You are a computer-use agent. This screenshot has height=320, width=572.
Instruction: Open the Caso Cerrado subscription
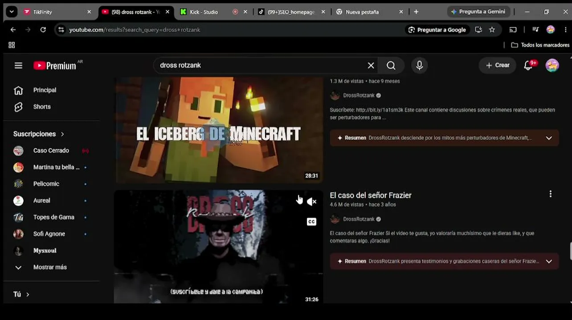pyautogui.click(x=51, y=151)
